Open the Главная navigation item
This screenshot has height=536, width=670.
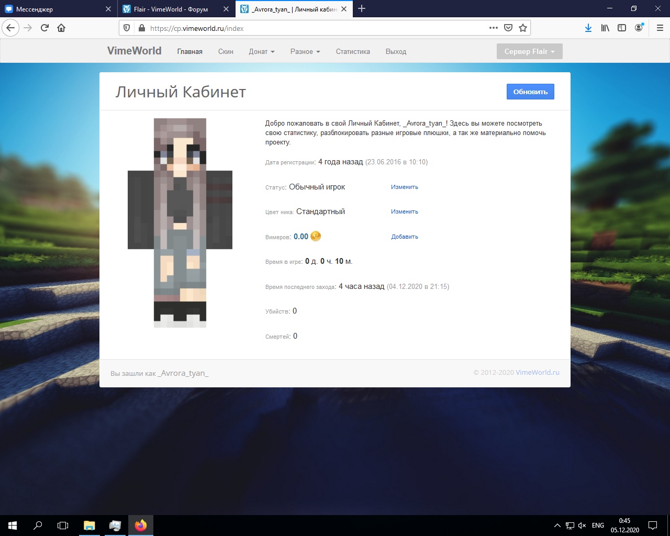tap(189, 51)
